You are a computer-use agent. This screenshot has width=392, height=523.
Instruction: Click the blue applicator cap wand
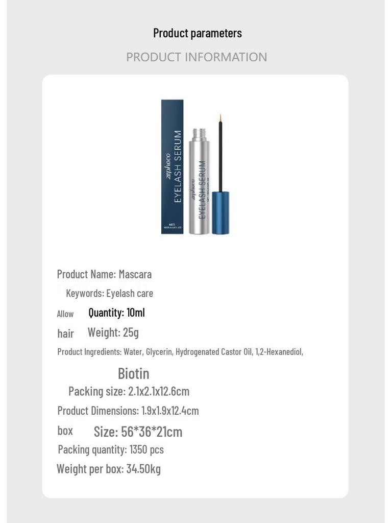click(x=220, y=174)
